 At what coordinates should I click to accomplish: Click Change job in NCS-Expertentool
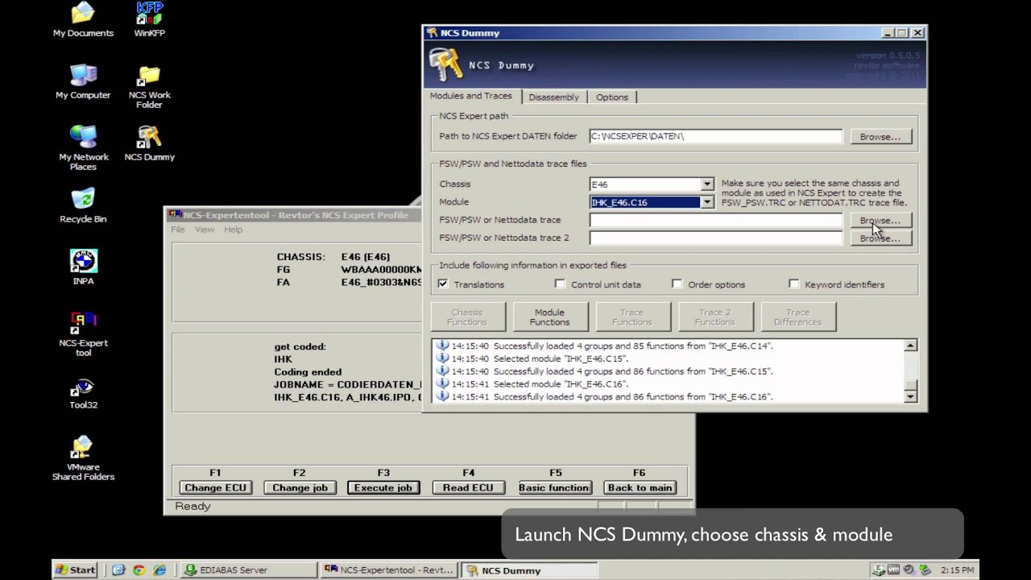click(300, 487)
